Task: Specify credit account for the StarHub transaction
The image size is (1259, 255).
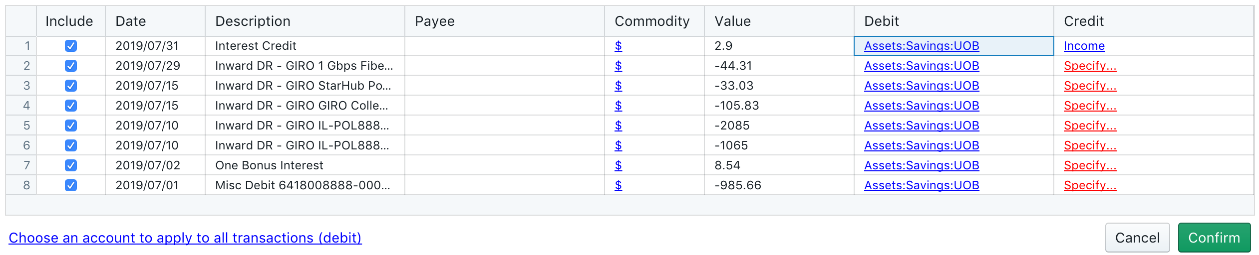Action: point(1090,86)
